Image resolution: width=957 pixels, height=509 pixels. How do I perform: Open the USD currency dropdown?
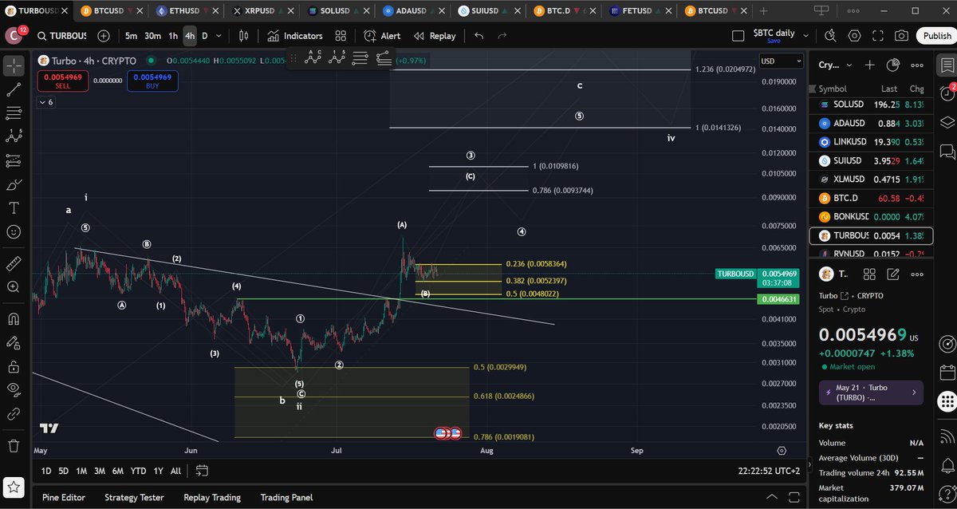pyautogui.click(x=781, y=61)
